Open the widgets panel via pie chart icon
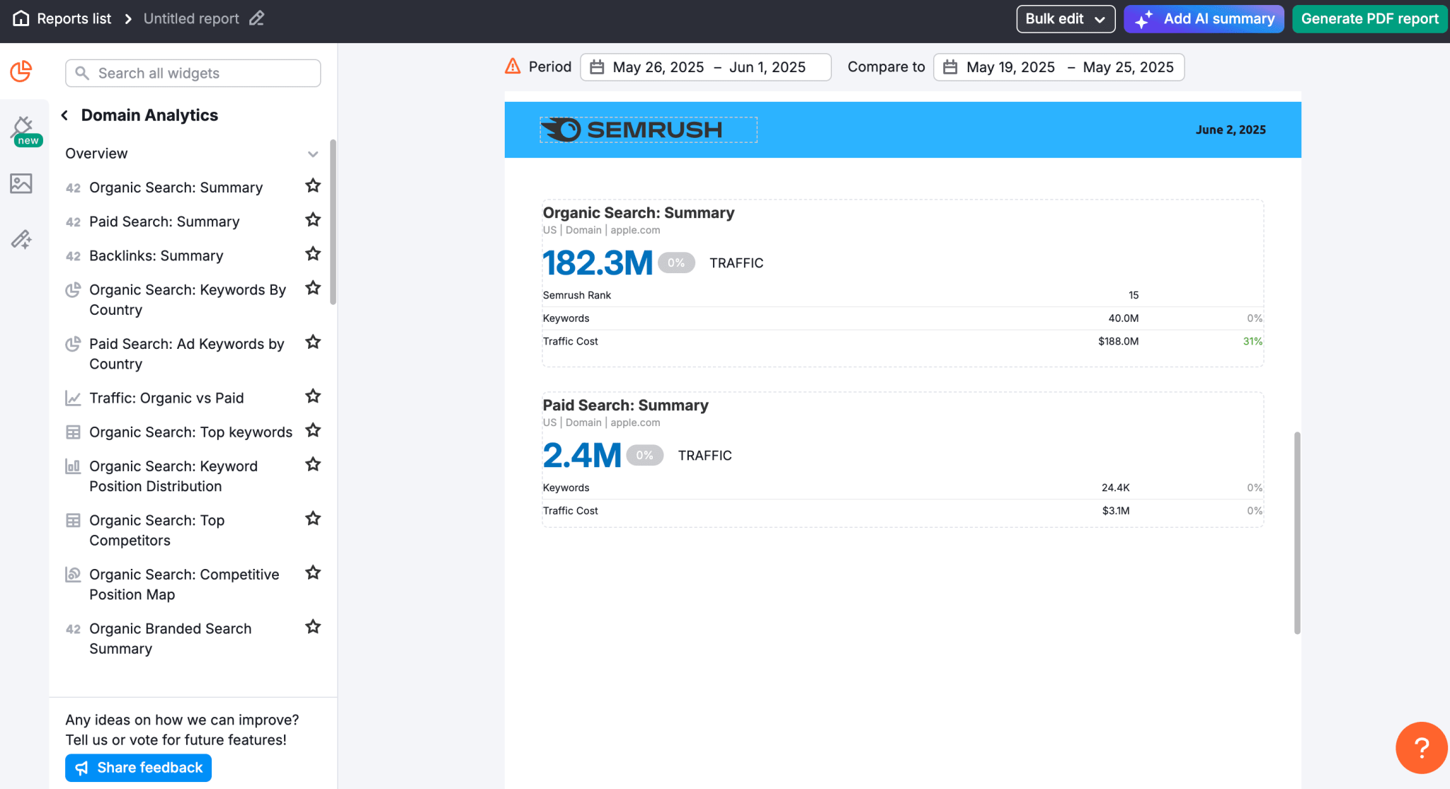The image size is (1450, 789). (x=21, y=71)
